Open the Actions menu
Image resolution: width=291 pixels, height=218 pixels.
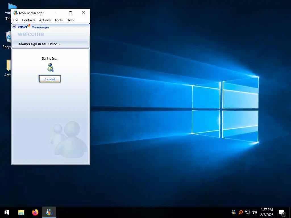click(x=45, y=20)
